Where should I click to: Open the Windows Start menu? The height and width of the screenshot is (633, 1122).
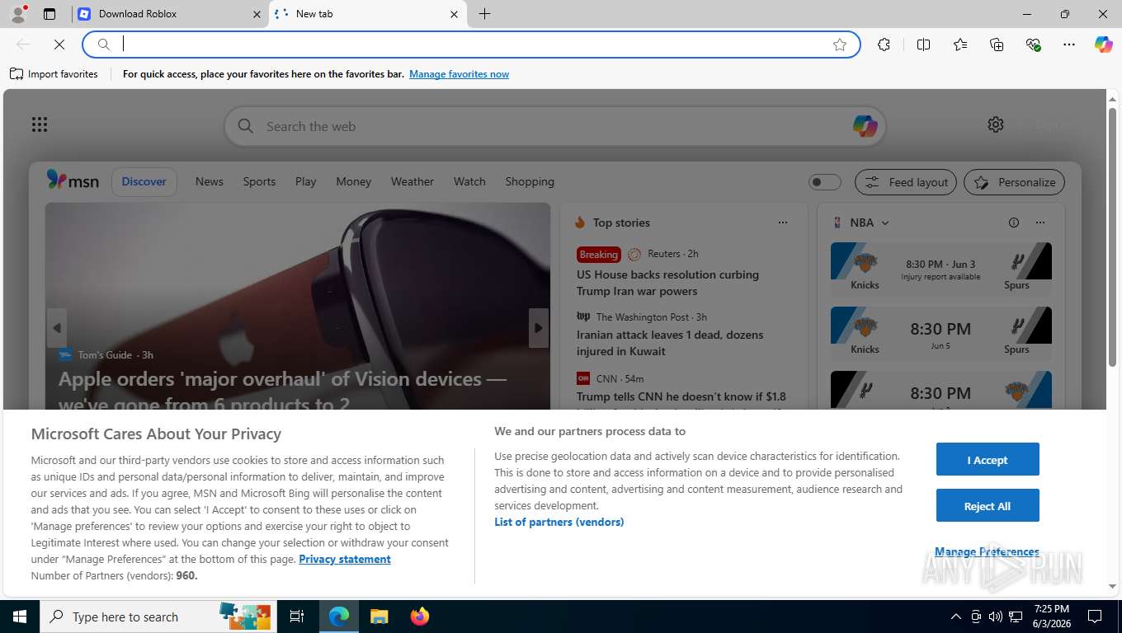tap(19, 617)
